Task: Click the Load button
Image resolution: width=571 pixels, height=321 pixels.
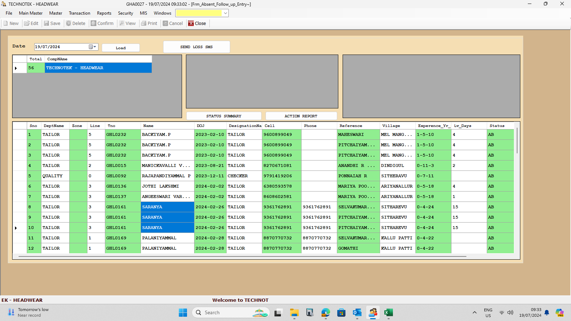Action: coord(121,48)
